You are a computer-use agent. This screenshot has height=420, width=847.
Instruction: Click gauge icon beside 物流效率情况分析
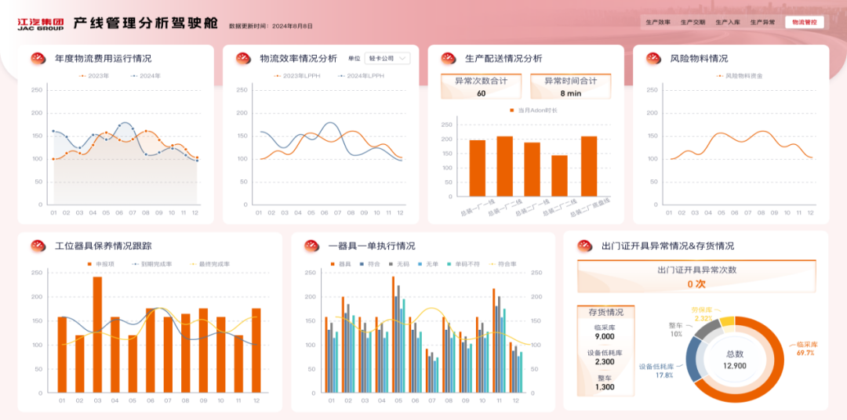tap(242, 58)
